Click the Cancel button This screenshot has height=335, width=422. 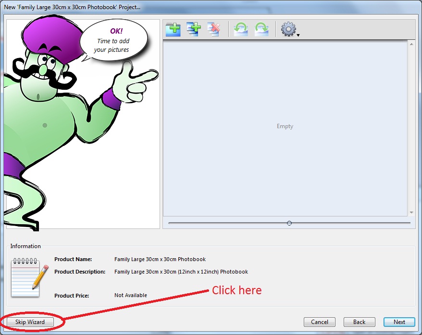[x=320, y=322]
